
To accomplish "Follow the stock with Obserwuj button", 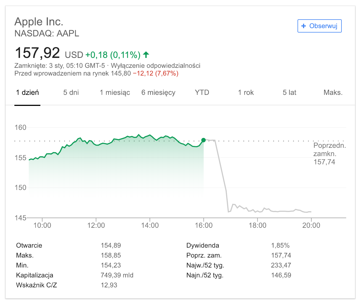I will (319, 26).
